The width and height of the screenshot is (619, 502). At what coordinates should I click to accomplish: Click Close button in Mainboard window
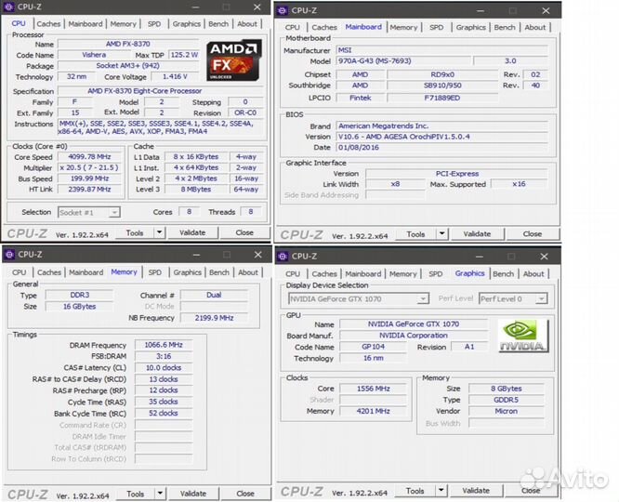533,234
